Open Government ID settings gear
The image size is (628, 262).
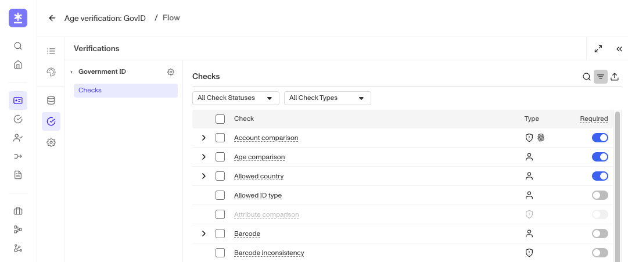tap(171, 72)
